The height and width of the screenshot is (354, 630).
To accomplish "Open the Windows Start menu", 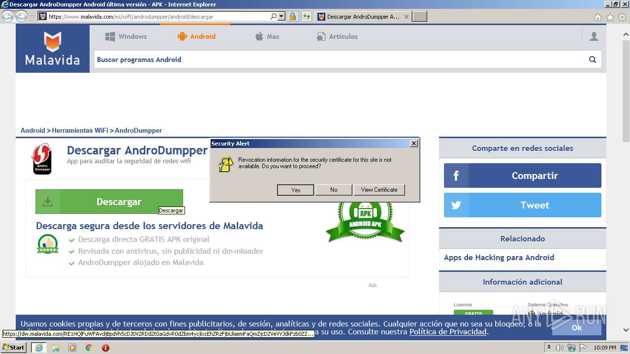I will tap(14, 347).
